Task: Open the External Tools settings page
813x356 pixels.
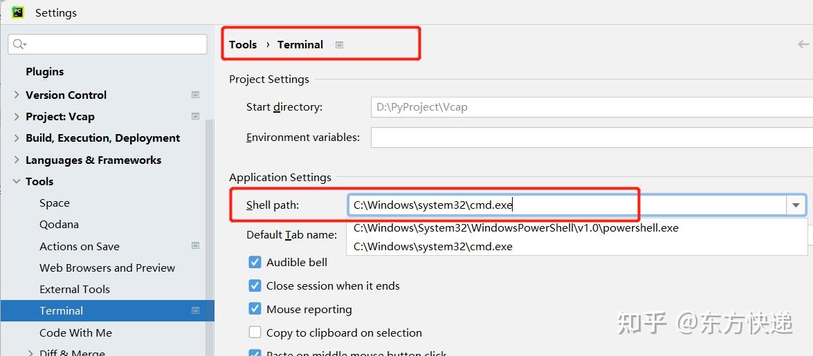Action: pos(75,289)
